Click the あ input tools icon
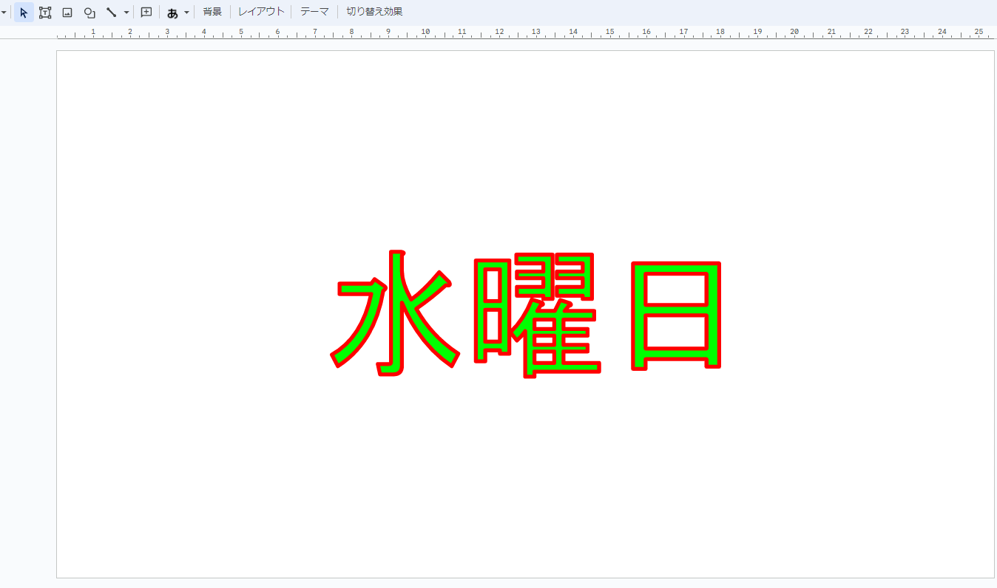The width and height of the screenshot is (997, 588). [173, 13]
